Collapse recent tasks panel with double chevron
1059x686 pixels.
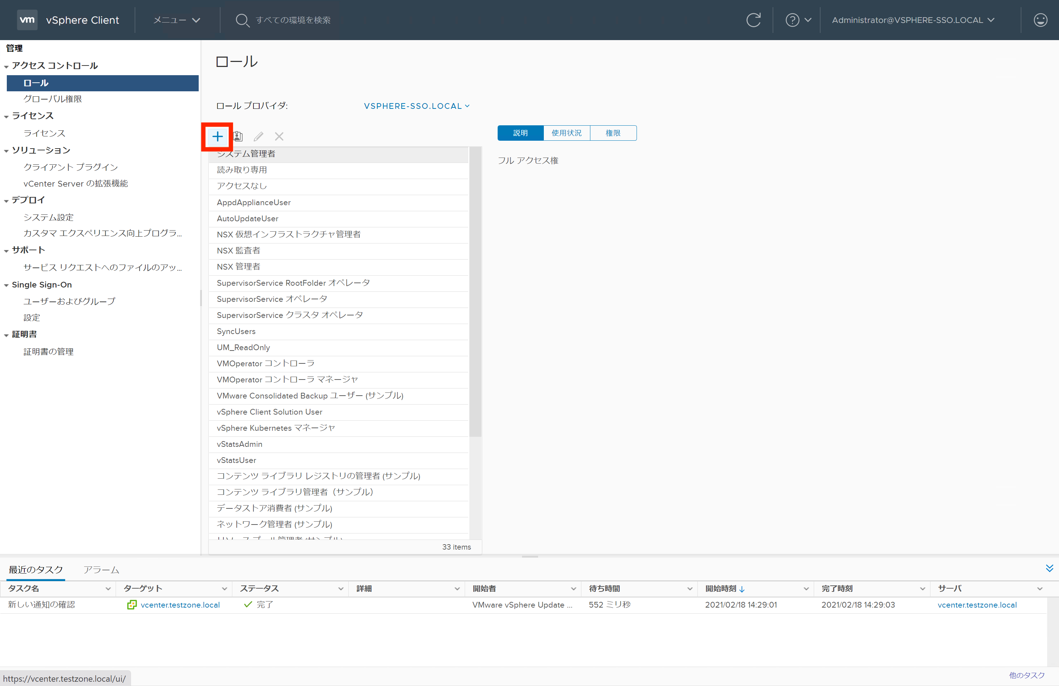coord(1049,569)
